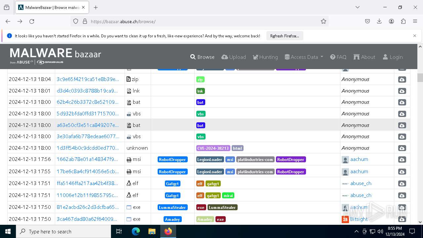Open the FAQ page
The height and width of the screenshot is (238, 423).
pos(338,57)
